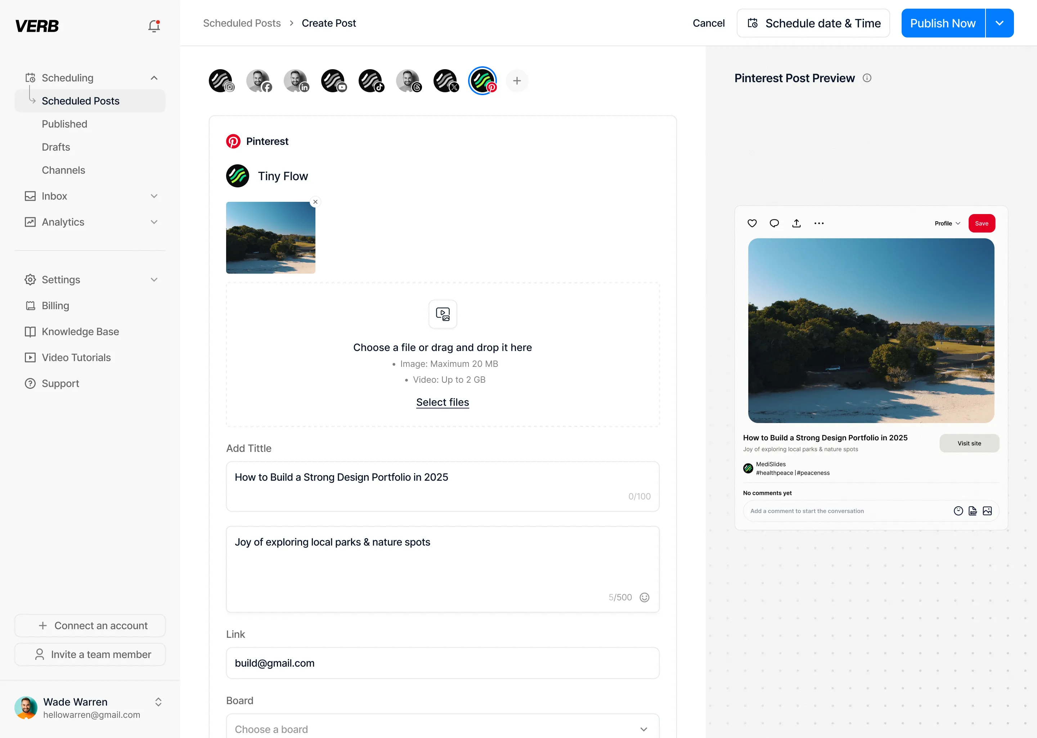This screenshot has width=1037, height=738.
Task: Click the uploaded landscape thumbnail
Action: [271, 238]
